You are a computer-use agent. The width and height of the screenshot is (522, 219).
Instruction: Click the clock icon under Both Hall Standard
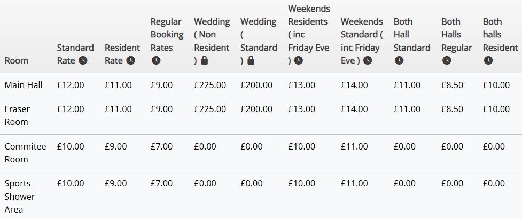point(399,60)
